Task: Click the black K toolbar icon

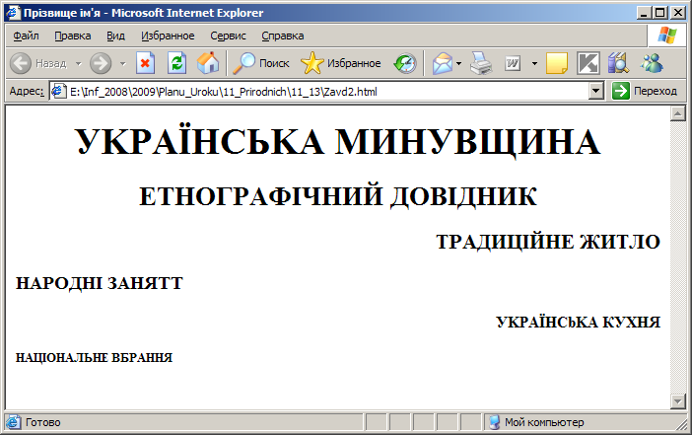Action: pyautogui.click(x=588, y=63)
